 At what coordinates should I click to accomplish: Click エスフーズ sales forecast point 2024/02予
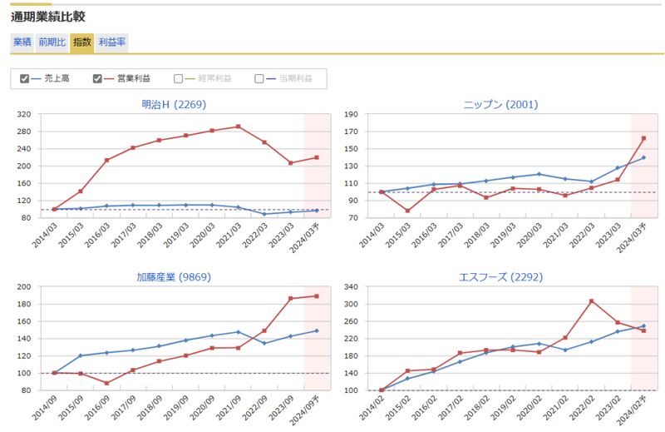click(643, 326)
